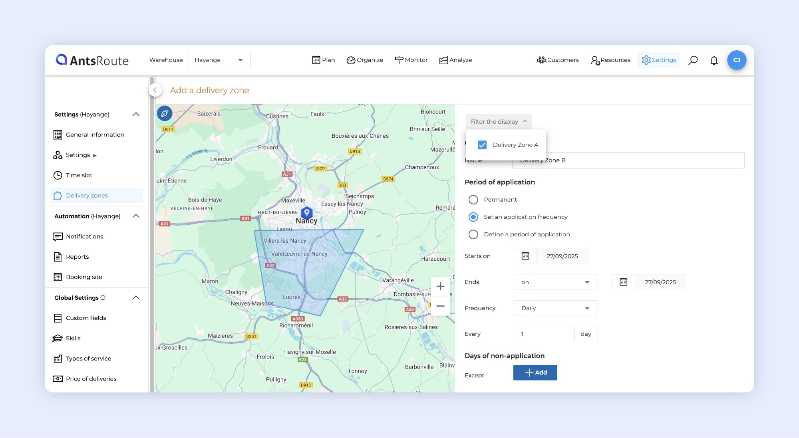Open the notifications bell icon

714,60
